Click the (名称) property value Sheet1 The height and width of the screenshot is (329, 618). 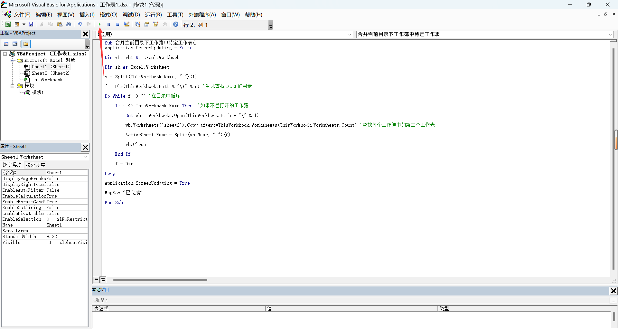point(67,173)
